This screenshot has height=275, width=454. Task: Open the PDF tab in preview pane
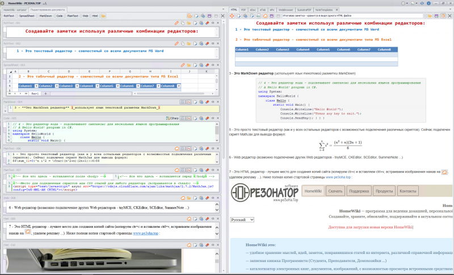coord(243,10)
